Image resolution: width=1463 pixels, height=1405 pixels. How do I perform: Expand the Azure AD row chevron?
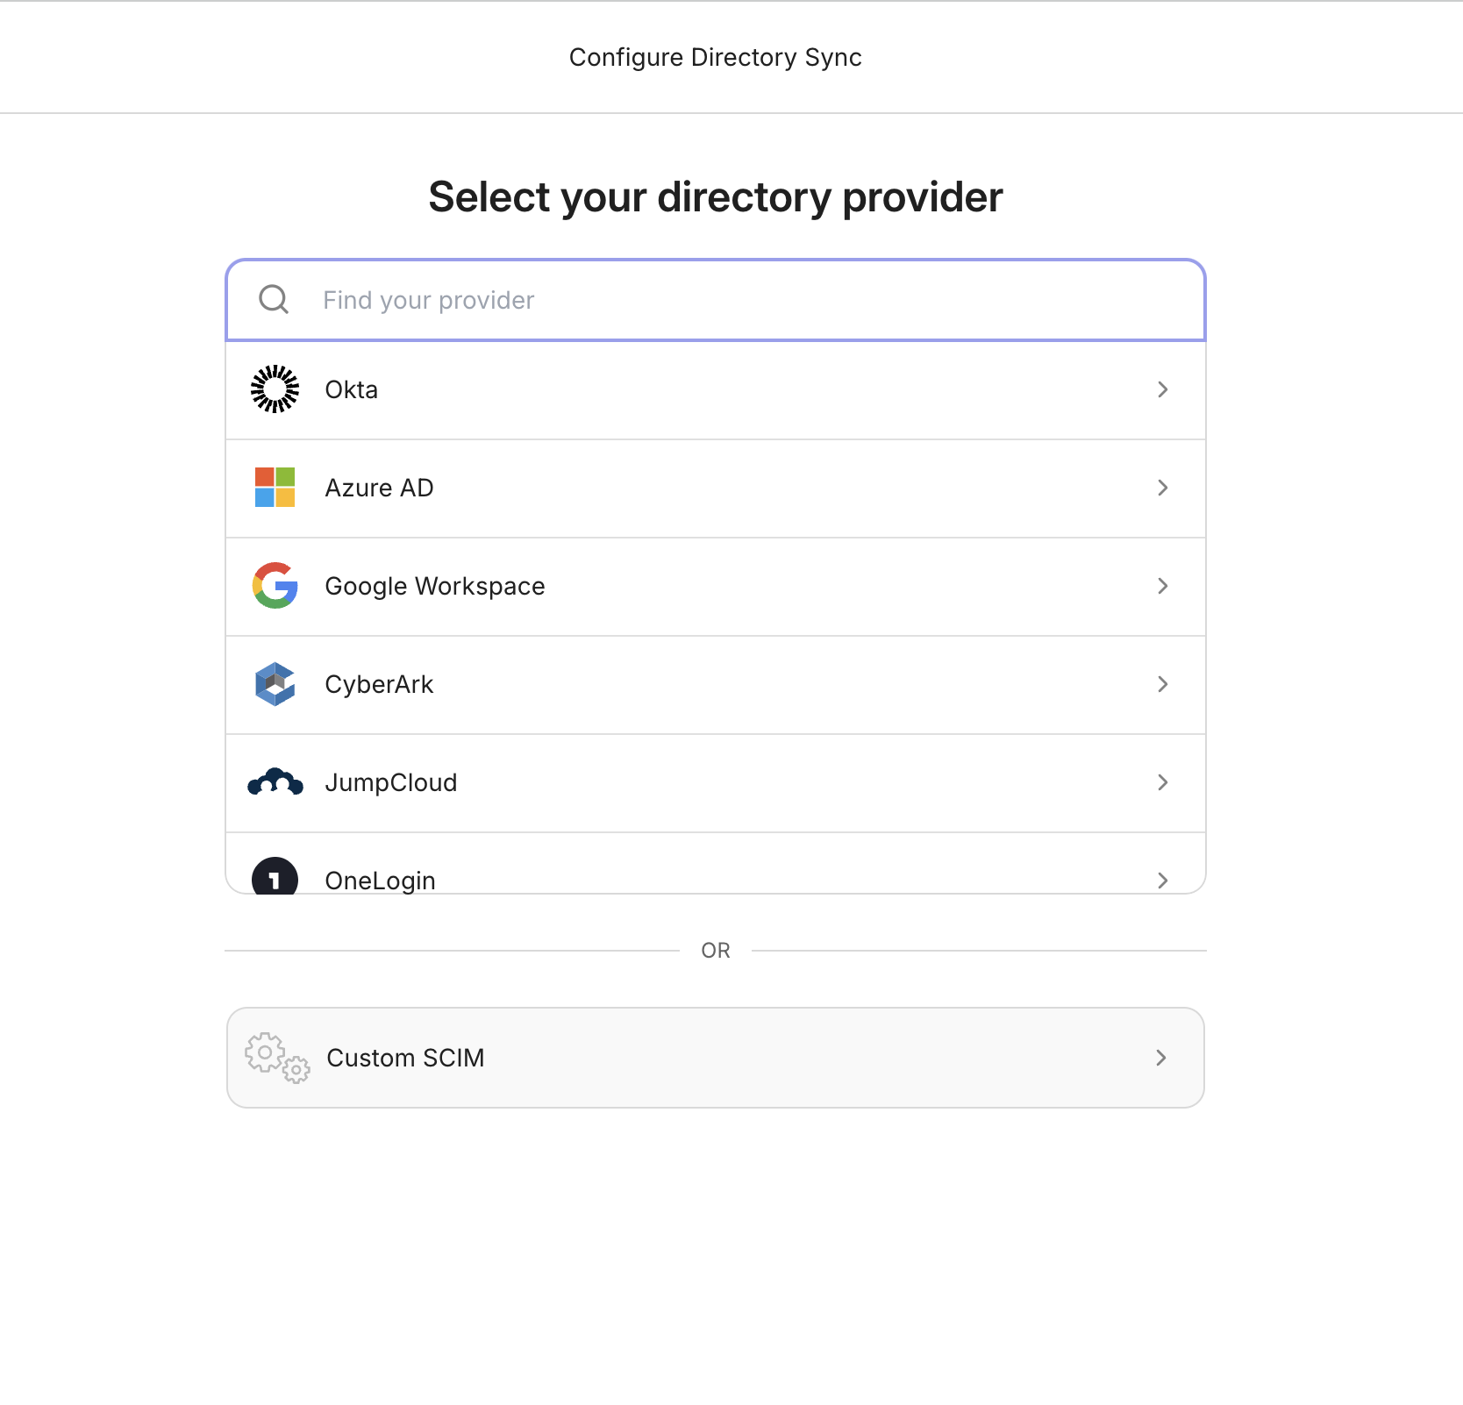coord(1163,488)
